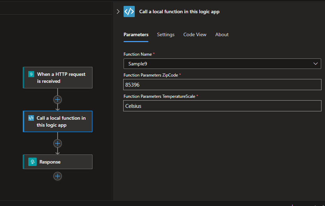This screenshot has height=206, width=325.
Task: Click the panel title 'Call a local function in this logic app'
Action: 179,11
